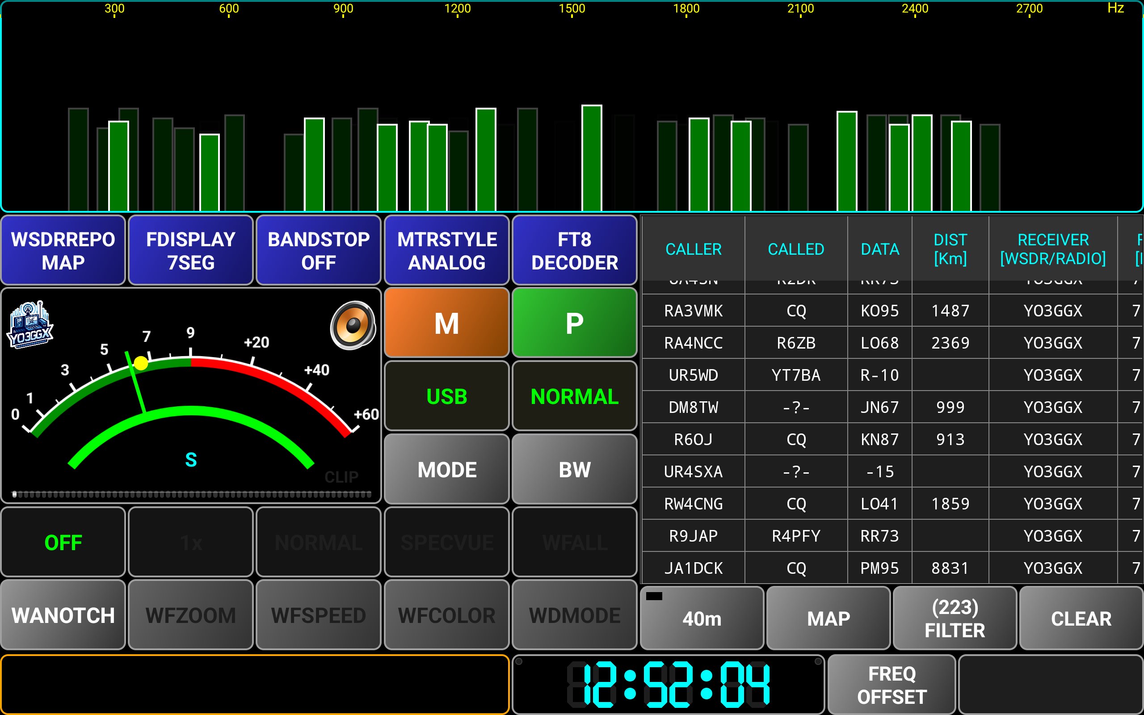1144x715 pixels.
Task: Select the JA1DCK row in table
Action: [x=693, y=568]
